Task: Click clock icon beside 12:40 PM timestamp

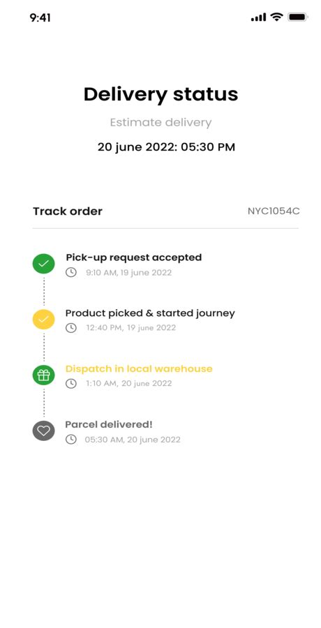Action: pyautogui.click(x=71, y=328)
